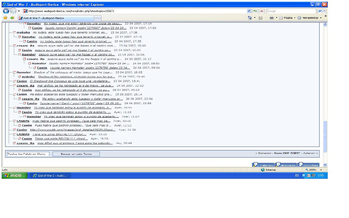Click the Home house icon in toolbar
Screen dimensions: 349x218
click(x=250, y=18)
